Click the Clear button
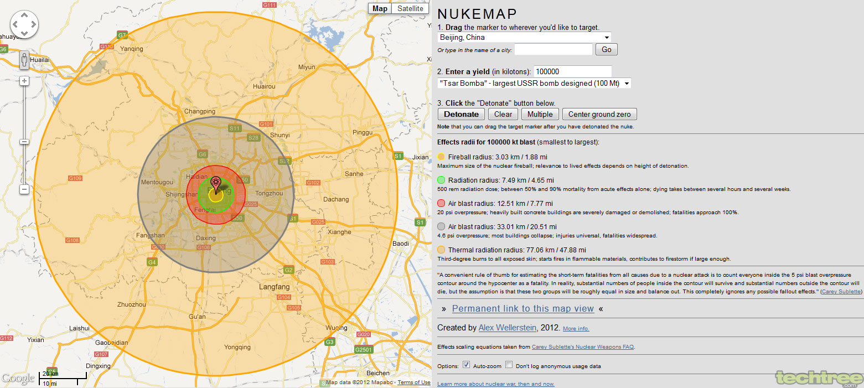This screenshot has width=864, height=388. tap(503, 114)
